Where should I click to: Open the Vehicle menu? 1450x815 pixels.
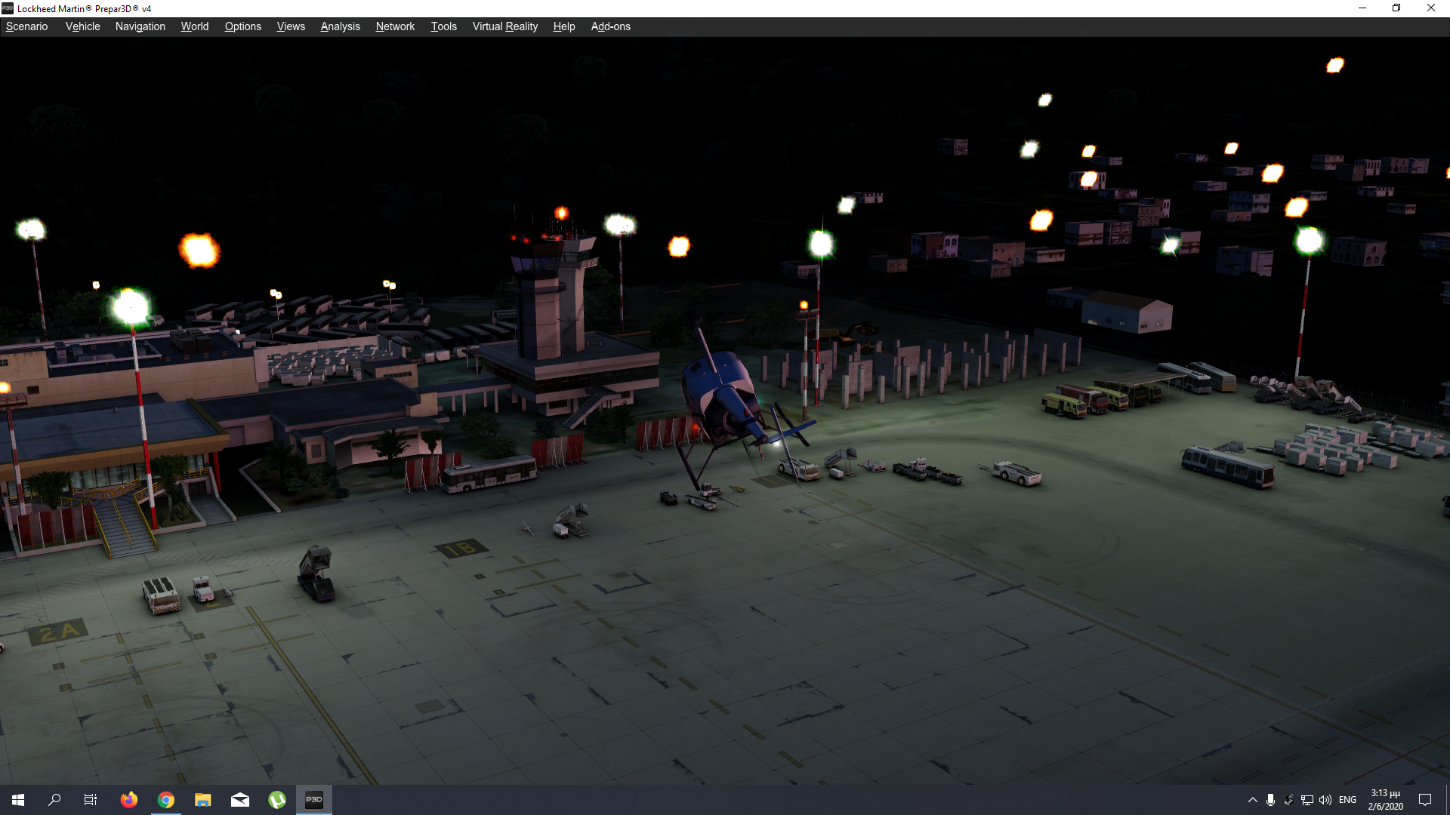[82, 26]
